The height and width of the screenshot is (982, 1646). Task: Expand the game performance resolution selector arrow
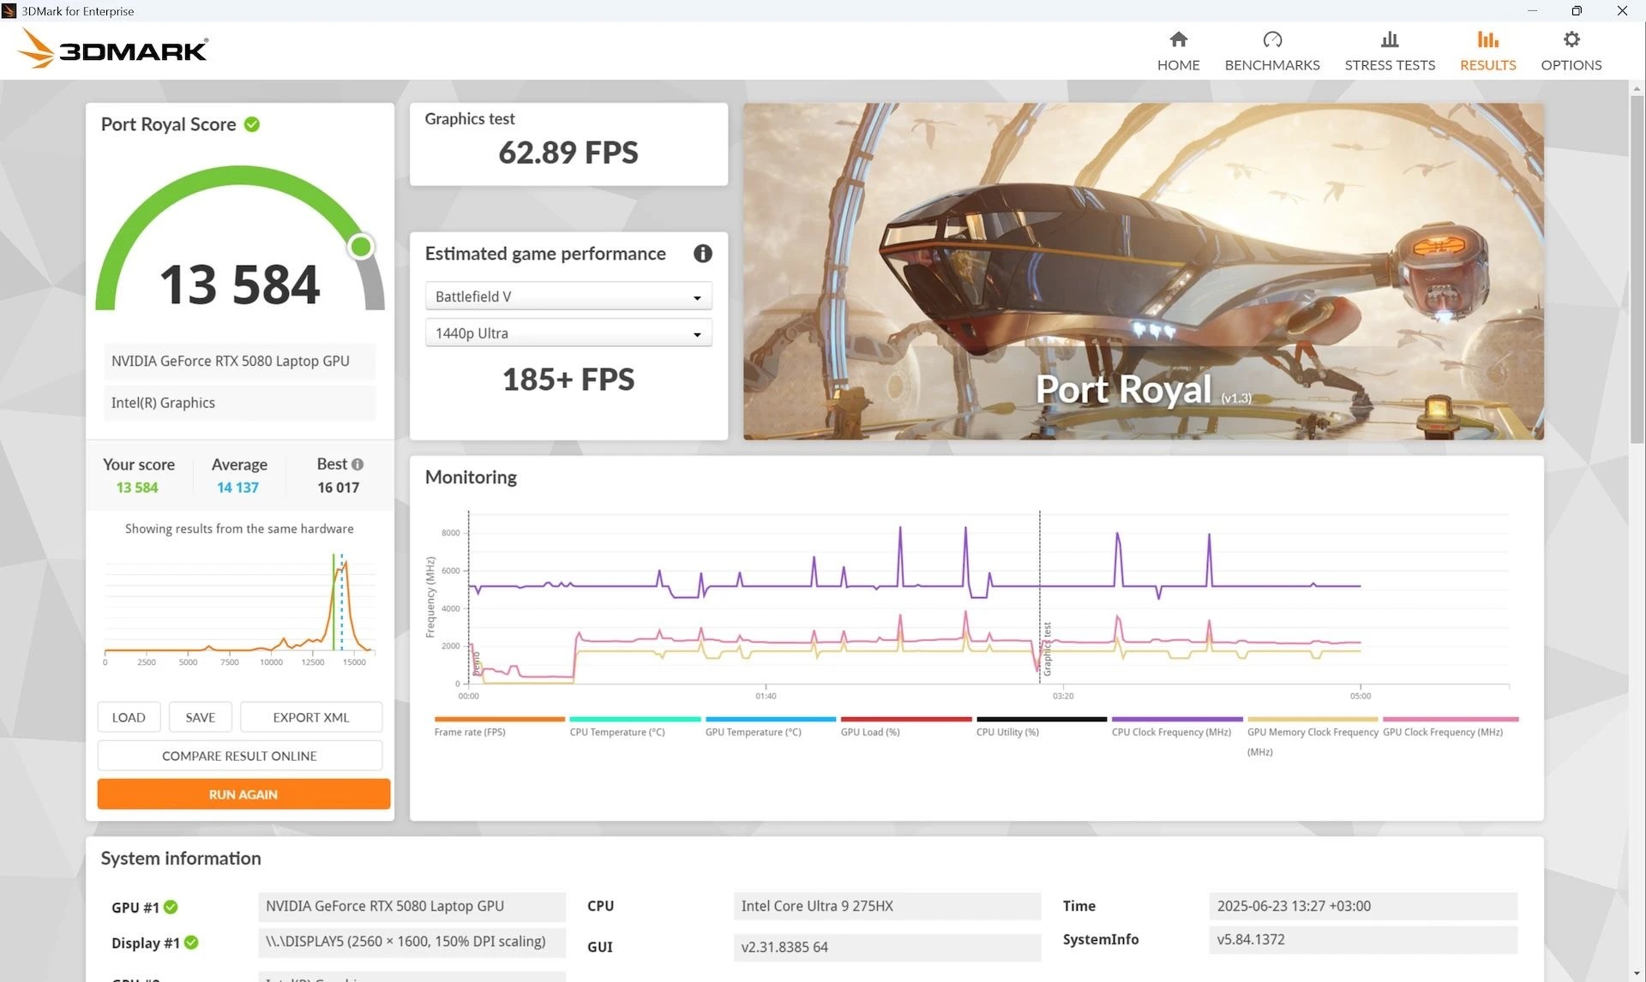point(696,333)
